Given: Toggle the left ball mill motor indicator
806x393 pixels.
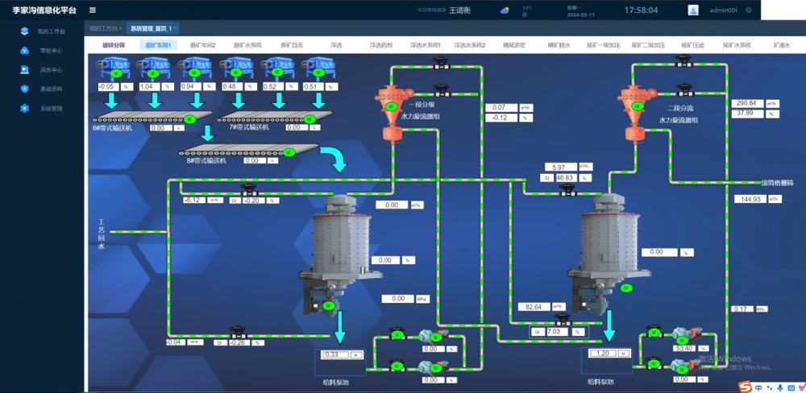Looking at the screenshot, I should pos(328,306).
